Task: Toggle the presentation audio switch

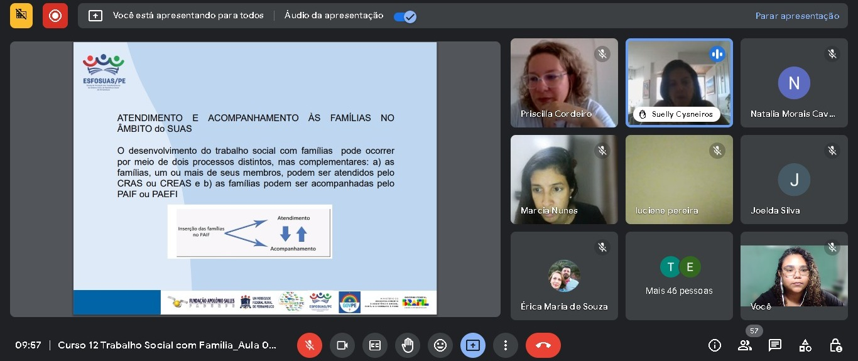Action: [405, 16]
